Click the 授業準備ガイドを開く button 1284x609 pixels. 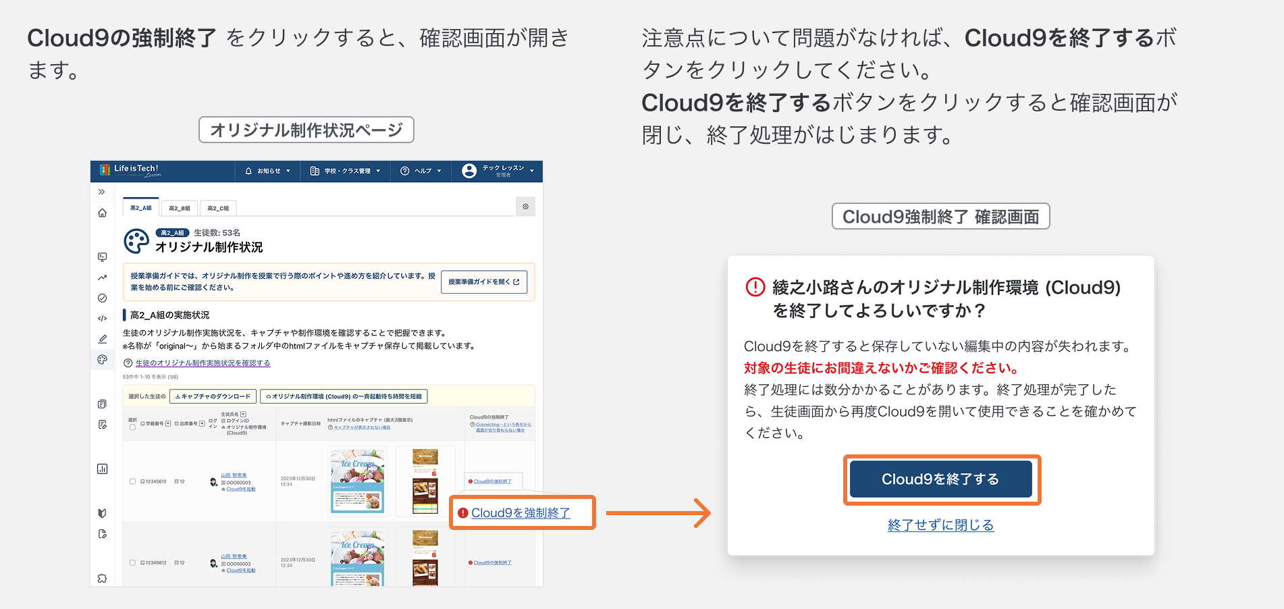point(484,282)
